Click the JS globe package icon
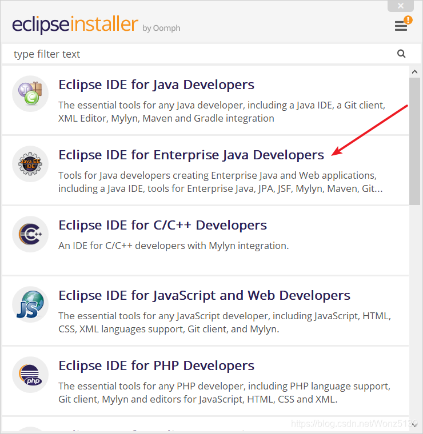 pos(30,304)
